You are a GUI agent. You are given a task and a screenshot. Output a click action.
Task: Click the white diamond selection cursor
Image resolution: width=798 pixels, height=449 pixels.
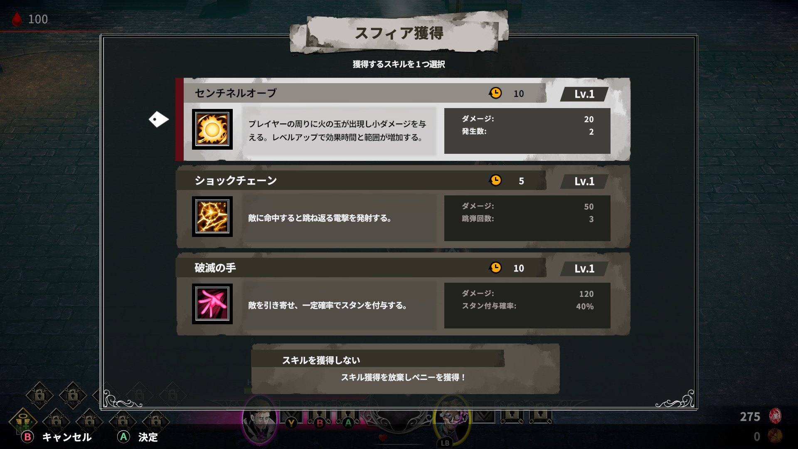coord(159,119)
